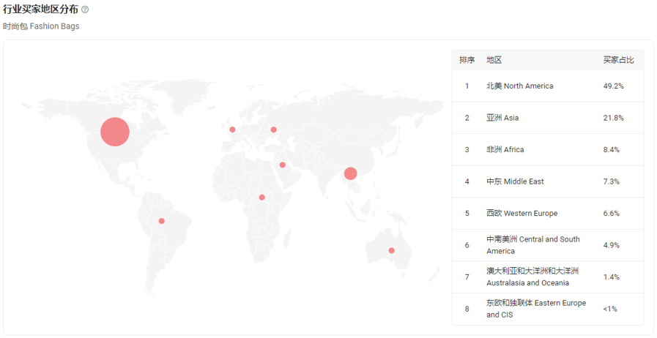This screenshot has width=657, height=338.
Task: Select the 非洲 Africa row
Action: click(548, 150)
